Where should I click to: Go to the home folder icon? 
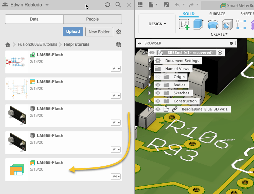[x=8, y=44]
